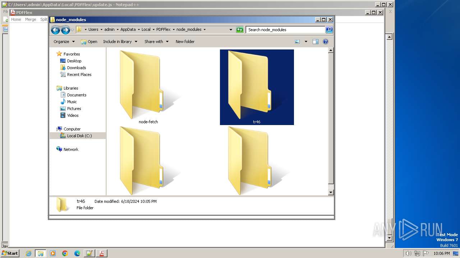This screenshot has width=460, height=258.
Task: Toggle the preview pane
Action: pos(316,42)
